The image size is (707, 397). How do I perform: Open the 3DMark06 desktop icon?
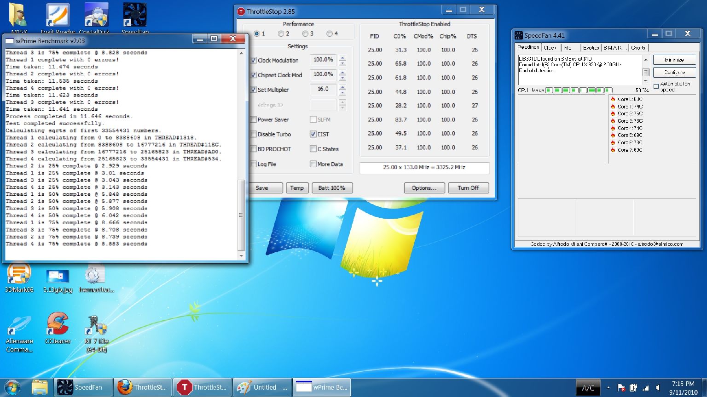tap(19, 278)
